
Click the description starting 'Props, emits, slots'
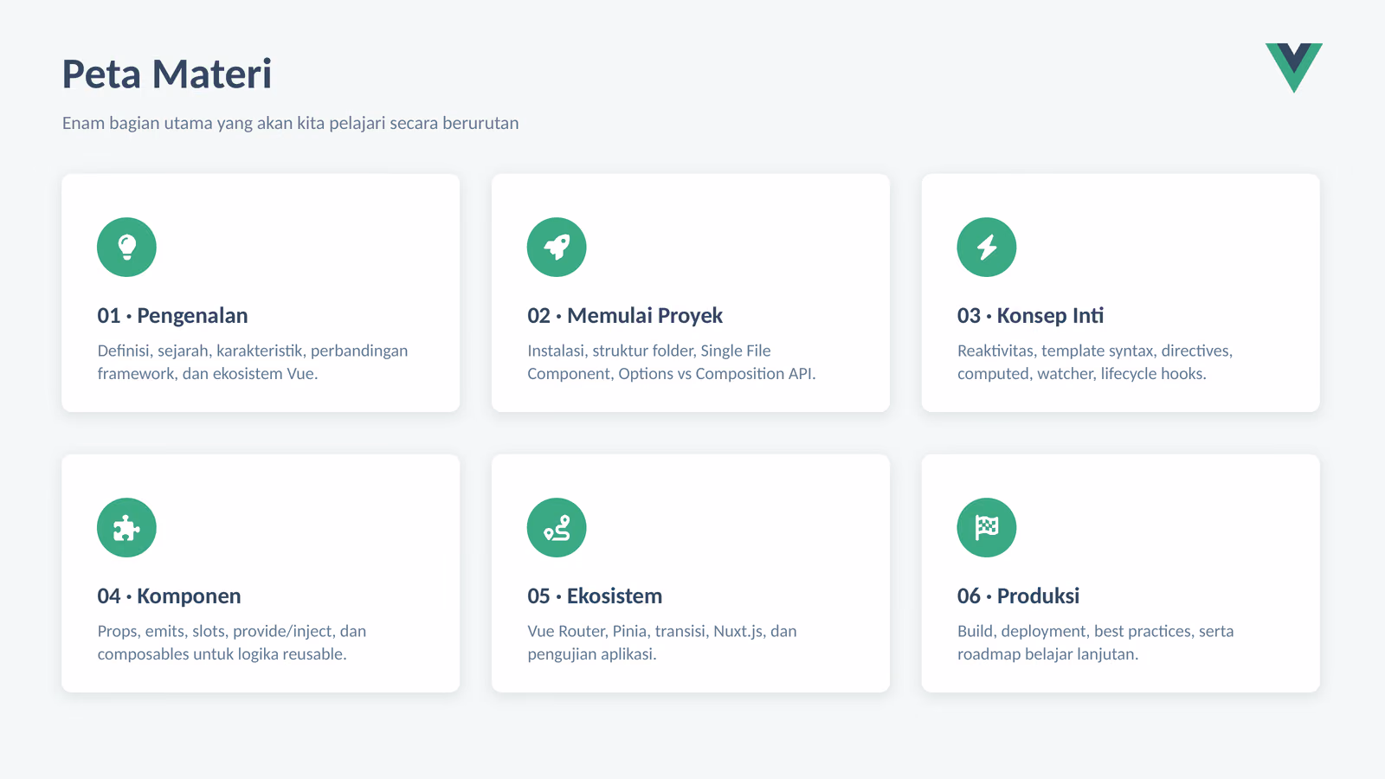pyautogui.click(x=232, y=642)
